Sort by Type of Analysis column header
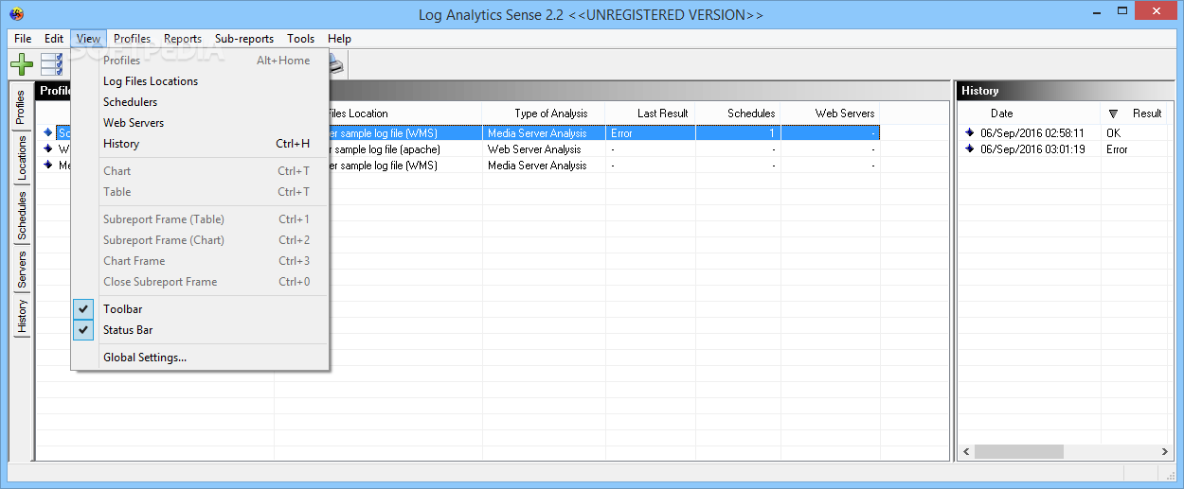1184x489 pixels. (x=544, y=114)
